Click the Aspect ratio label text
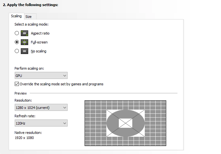 click(40, 33)
